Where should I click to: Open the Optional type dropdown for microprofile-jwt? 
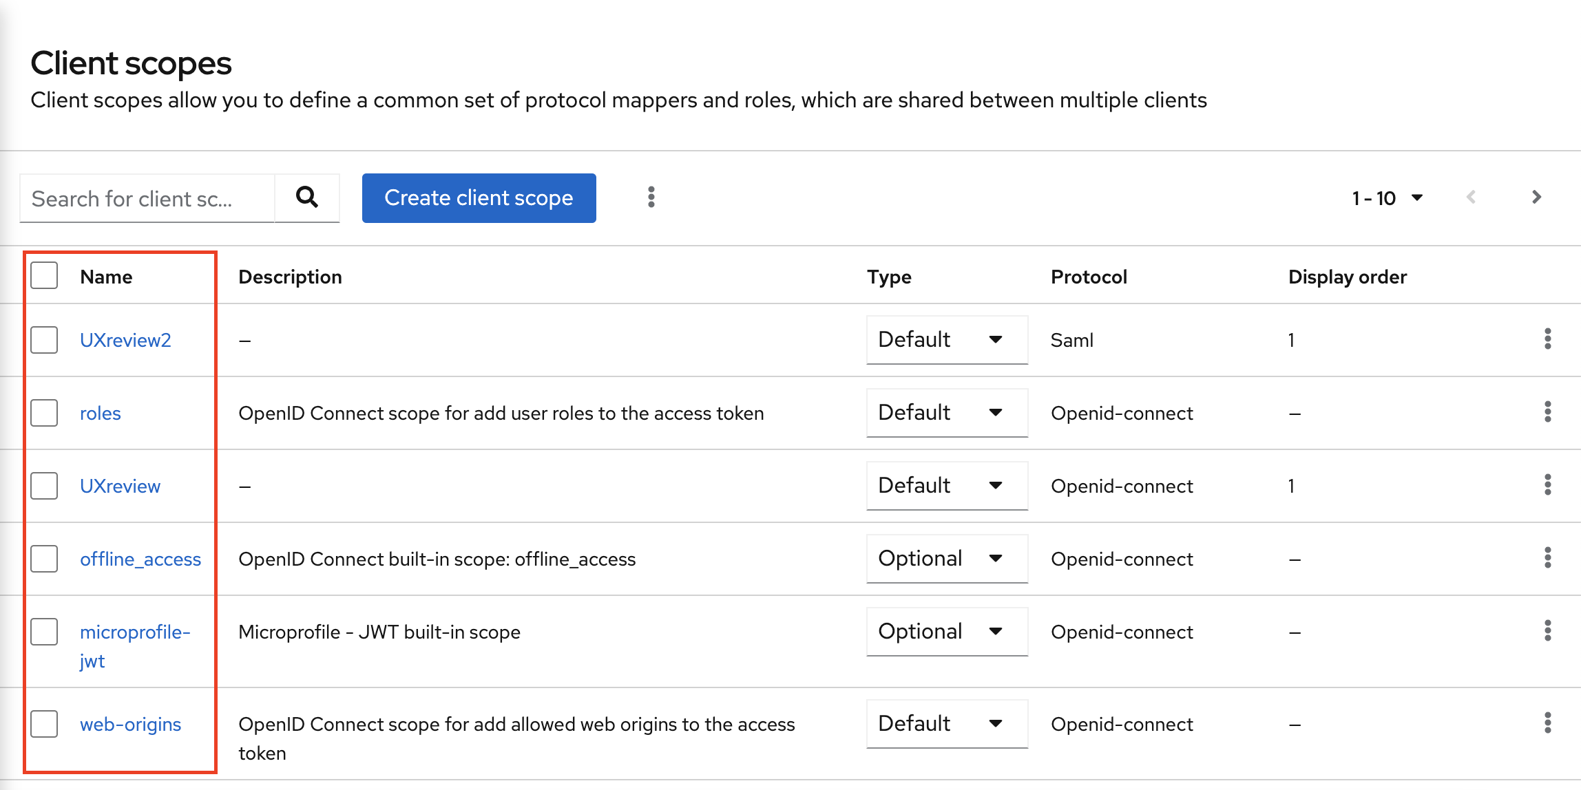946,631
